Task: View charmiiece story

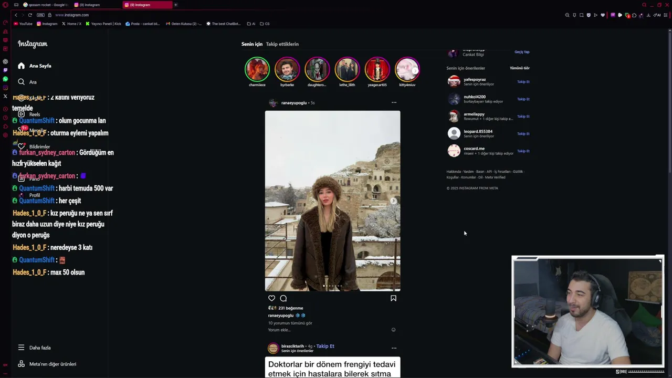Action: click(257, 69)
